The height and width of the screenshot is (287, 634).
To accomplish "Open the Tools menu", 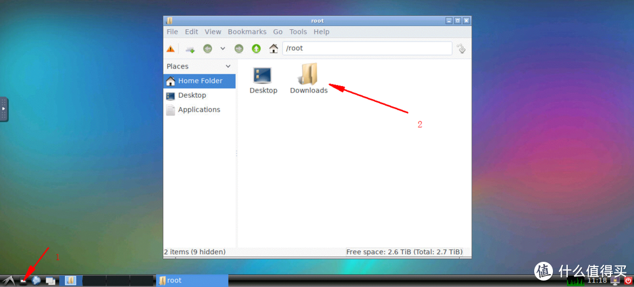I will 298,32.
